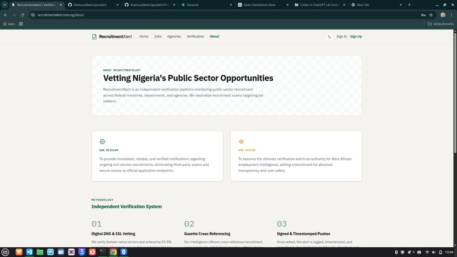457x257 pixels.
Task: Click the About nav item
Action: coord(214,36)
